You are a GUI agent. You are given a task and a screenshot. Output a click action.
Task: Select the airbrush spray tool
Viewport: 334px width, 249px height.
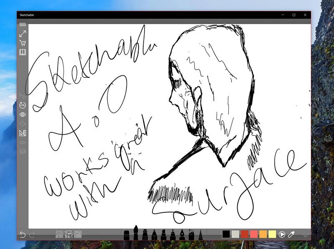point(191,234)
